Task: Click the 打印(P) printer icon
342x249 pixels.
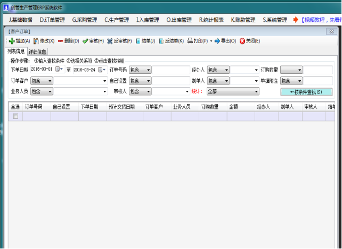Action: tap(190, 41)
